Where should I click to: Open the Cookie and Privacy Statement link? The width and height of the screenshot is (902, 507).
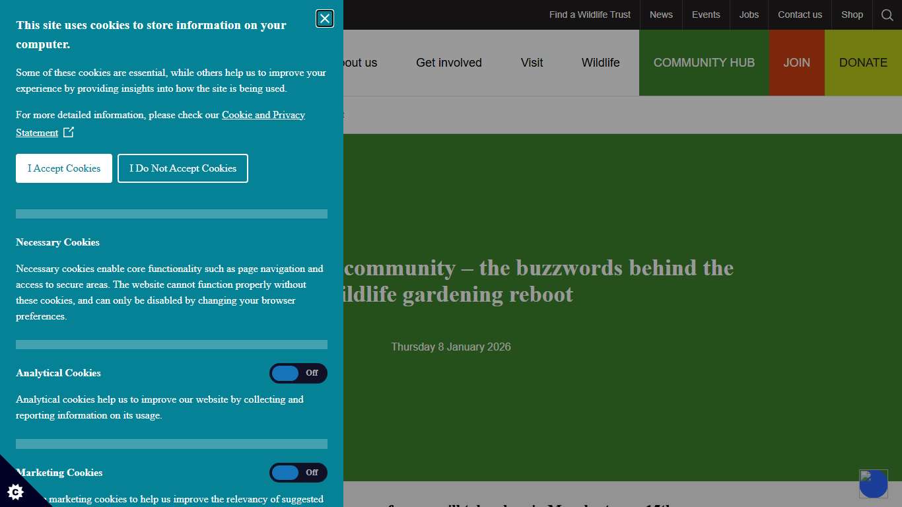click(x=263, y=114)
